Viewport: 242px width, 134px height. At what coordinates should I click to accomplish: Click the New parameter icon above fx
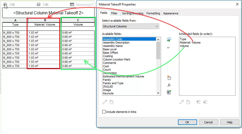click(x=169, y=78)
